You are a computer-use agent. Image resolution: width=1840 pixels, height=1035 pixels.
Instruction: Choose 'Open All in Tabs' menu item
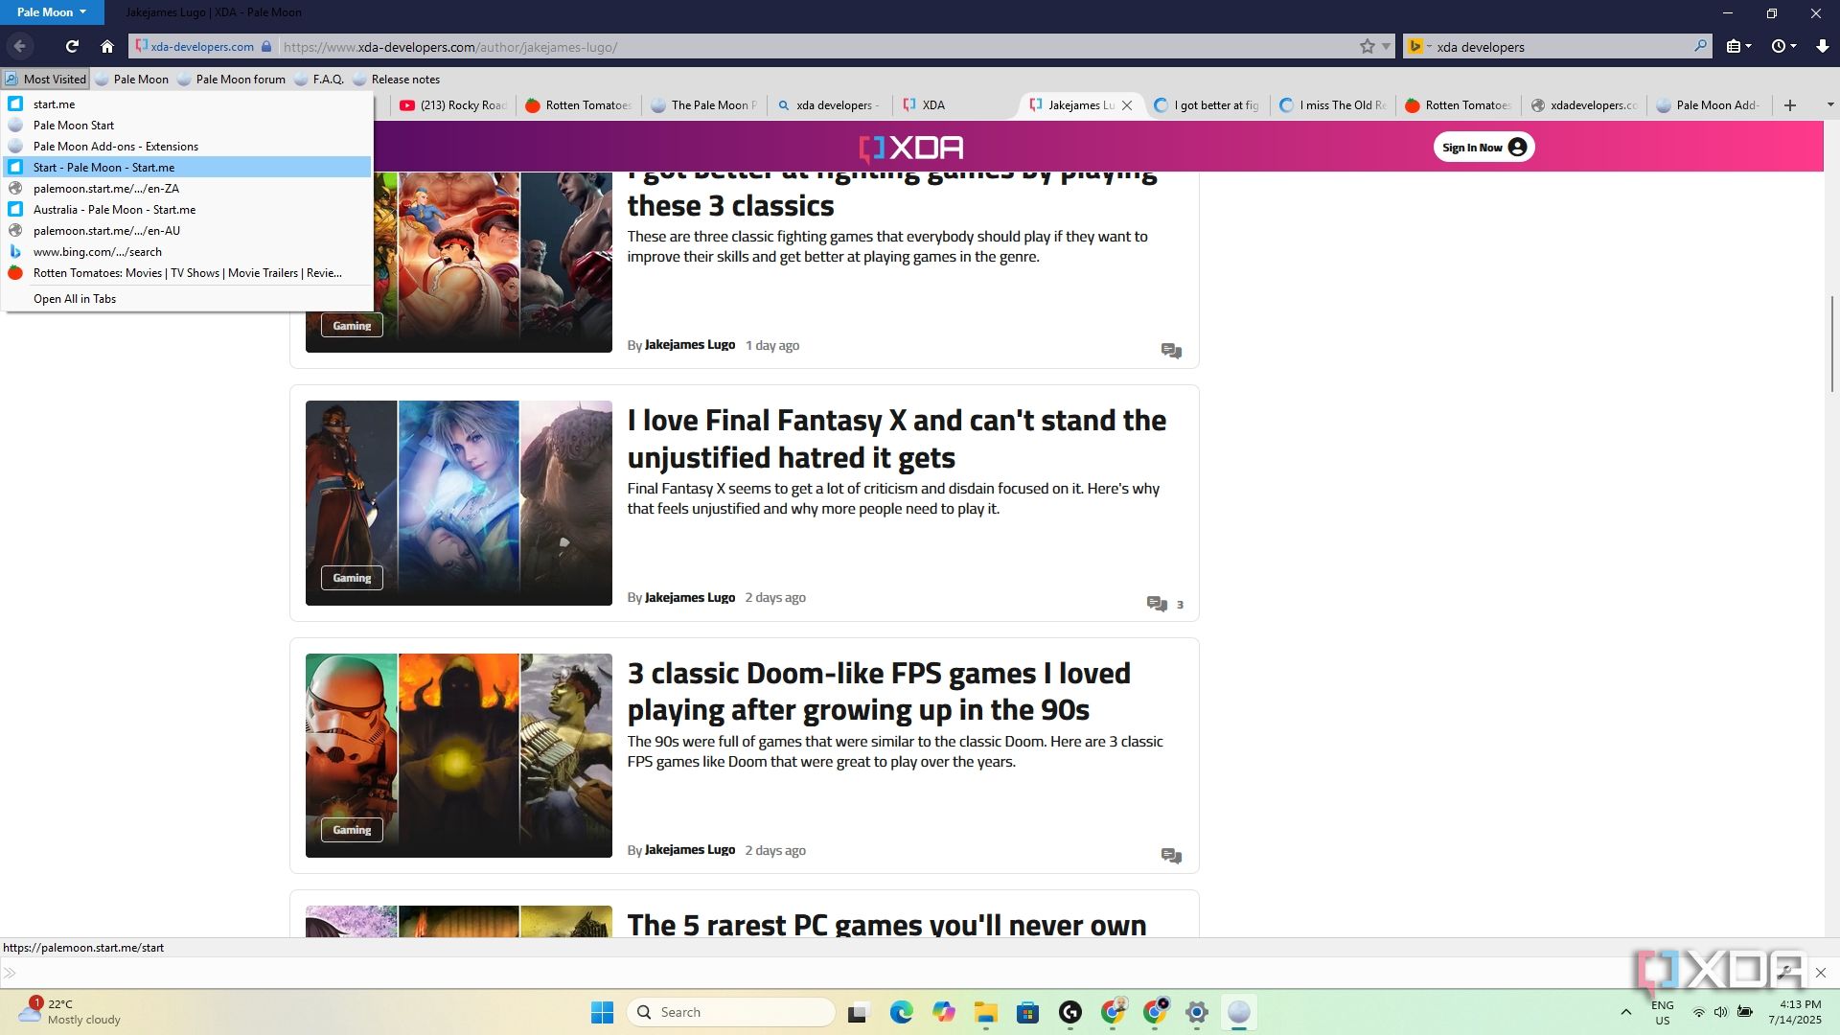point(75,299)
